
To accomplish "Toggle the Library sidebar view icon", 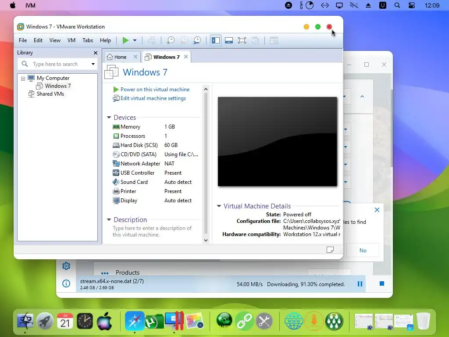I will pos(216,40).
